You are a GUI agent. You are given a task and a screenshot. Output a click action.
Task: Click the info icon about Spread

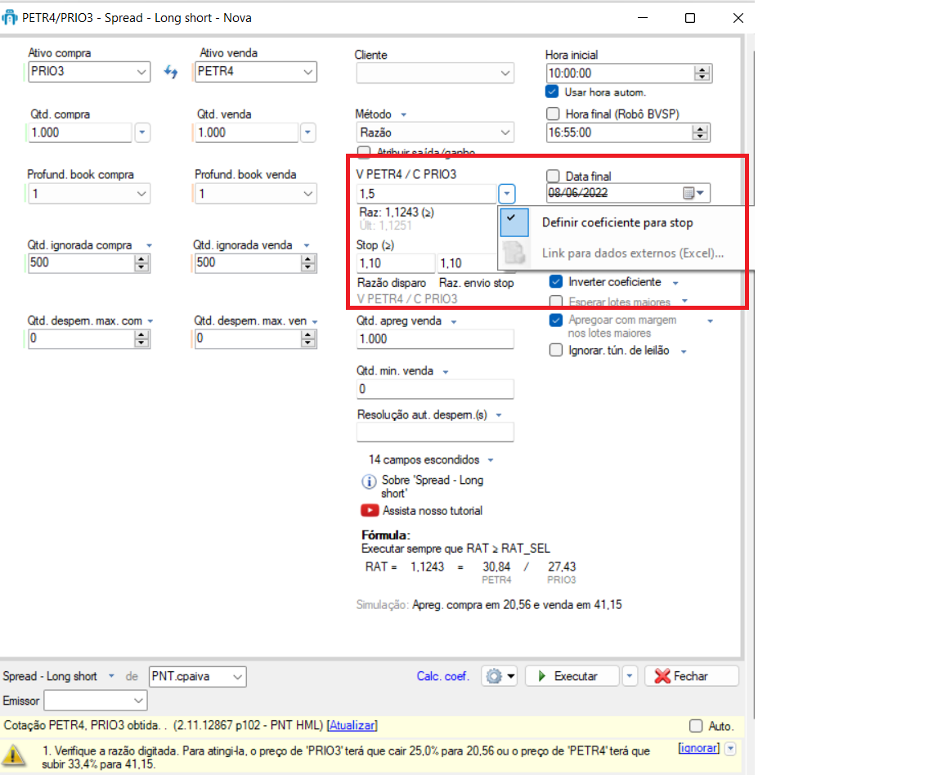click(x=369, y=482)
